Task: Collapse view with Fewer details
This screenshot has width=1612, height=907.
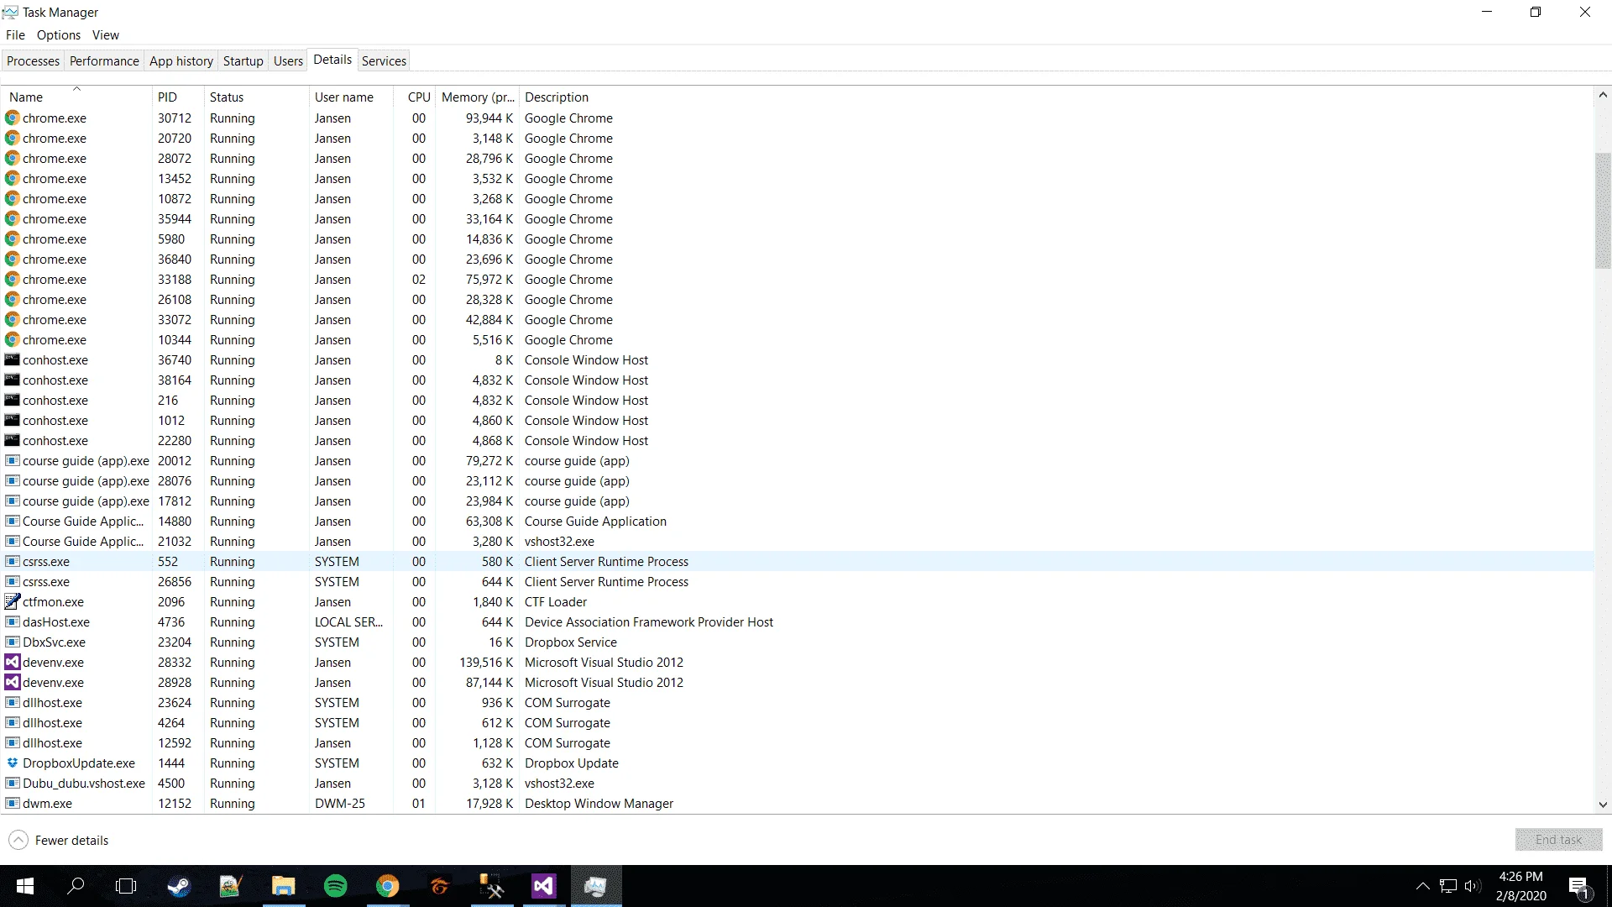Action: [59, 840]
